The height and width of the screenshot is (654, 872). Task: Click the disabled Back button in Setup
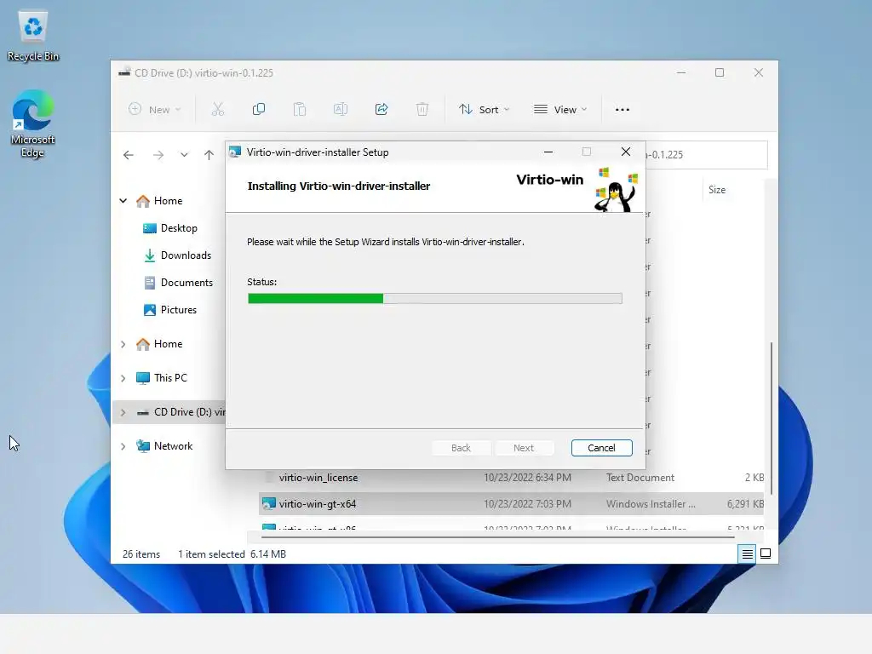coord(461,448)
